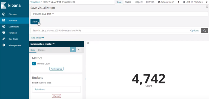This screenshot has height=99, width=209.
Task: Collapse the editor sidebar arrow
Action: point(88,43)
